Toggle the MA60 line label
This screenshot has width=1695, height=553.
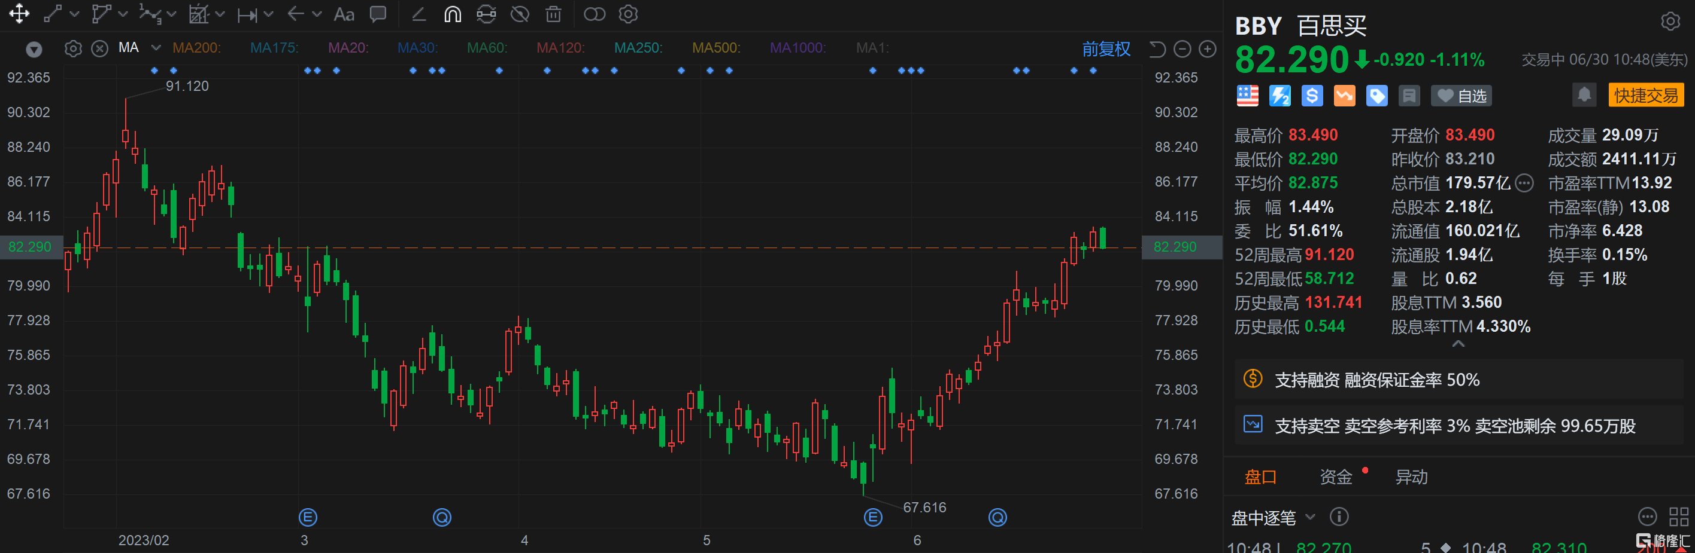(x=487, y=48)
